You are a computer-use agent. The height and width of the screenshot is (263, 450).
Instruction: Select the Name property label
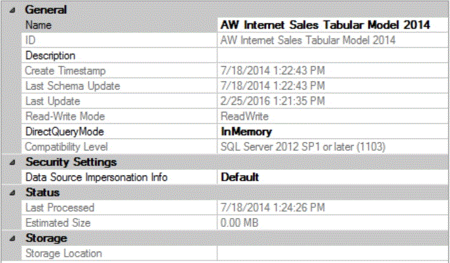[x=39, y=25]
